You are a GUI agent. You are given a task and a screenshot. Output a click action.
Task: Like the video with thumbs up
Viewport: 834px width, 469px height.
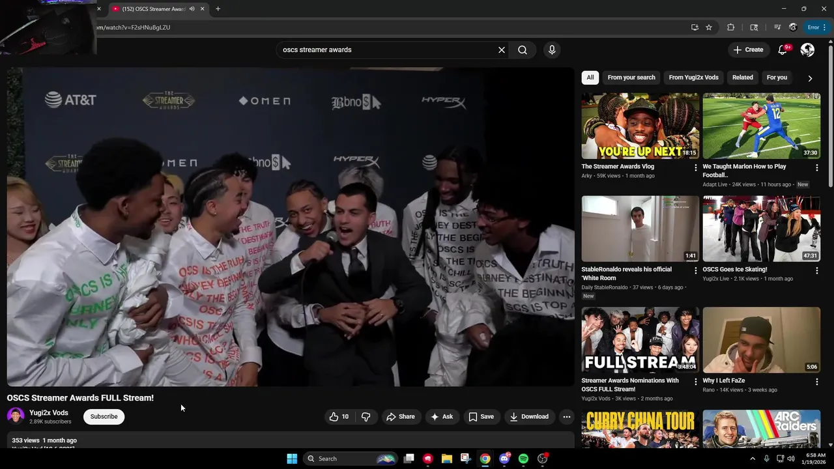[x=339, y=417]
